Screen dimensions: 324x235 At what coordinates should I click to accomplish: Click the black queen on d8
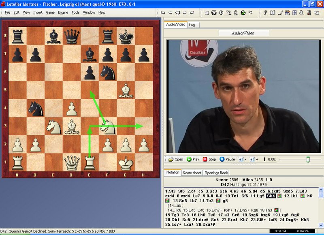(72, 36)
